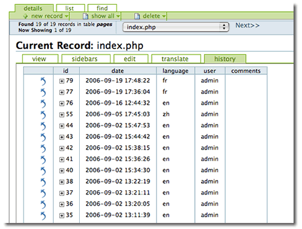Click the new record plus icon

[25, 16]
